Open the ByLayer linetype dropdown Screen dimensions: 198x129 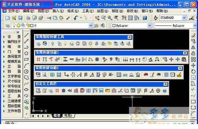(x=195, y=26)
